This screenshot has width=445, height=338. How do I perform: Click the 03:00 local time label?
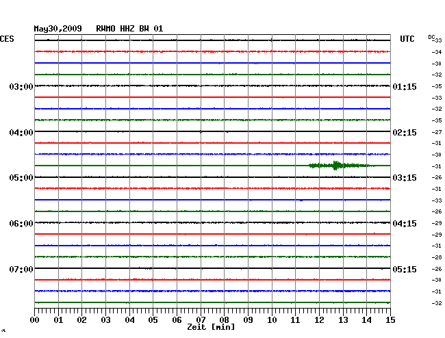(21, 86)
